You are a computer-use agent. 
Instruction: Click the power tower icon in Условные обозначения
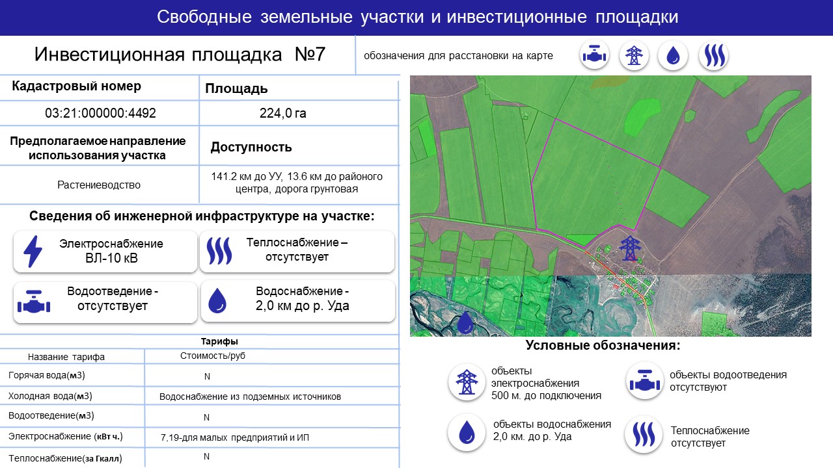click(466, 382)
